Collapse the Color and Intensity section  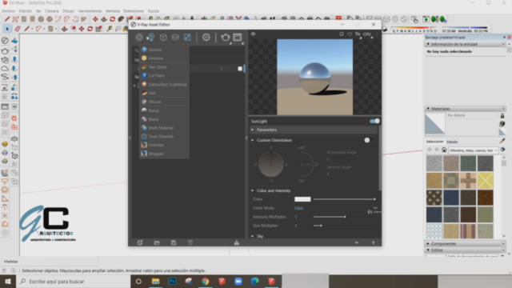pos(253,190)
